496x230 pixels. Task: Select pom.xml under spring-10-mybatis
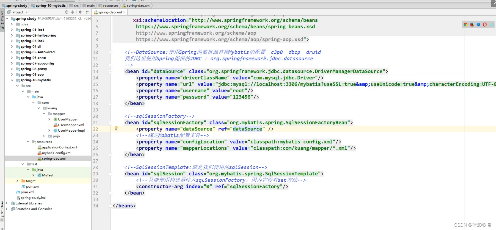pyautogui.click(x=32, y=187)
